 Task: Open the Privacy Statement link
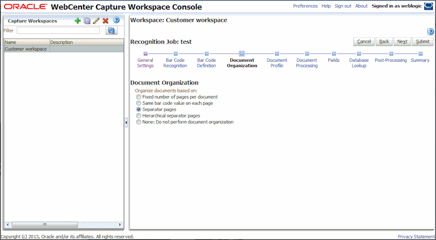pos(416,237)
